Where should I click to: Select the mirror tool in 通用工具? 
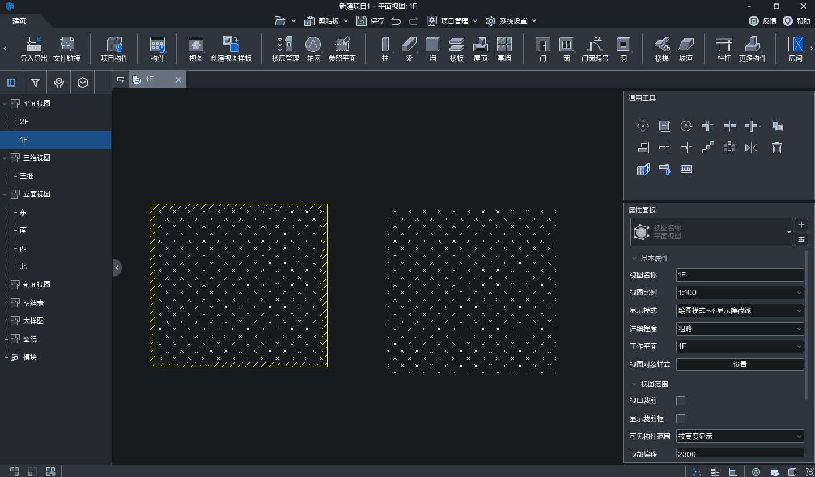pyautogui.click(x=751, y=148)
